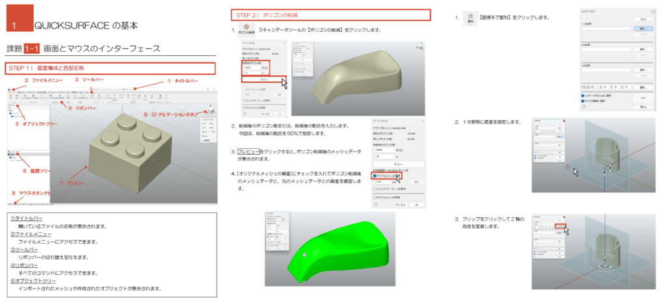The width and height of the screenshot is (666, 301).
Task: Click the トランスレート X value field
Action: coord(607,88)
